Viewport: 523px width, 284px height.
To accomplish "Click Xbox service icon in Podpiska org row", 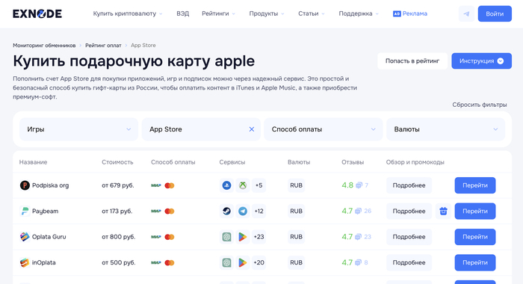I will [243, 185].
